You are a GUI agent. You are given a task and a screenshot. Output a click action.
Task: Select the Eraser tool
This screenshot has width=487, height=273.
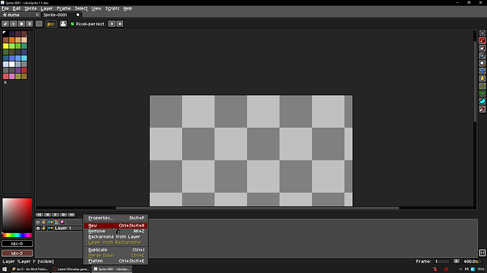(482, 49)
